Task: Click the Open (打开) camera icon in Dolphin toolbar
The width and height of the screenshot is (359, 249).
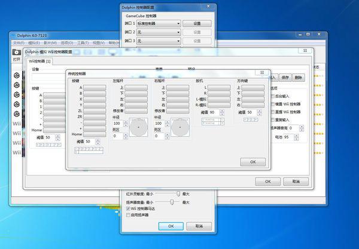Action: 17,53
